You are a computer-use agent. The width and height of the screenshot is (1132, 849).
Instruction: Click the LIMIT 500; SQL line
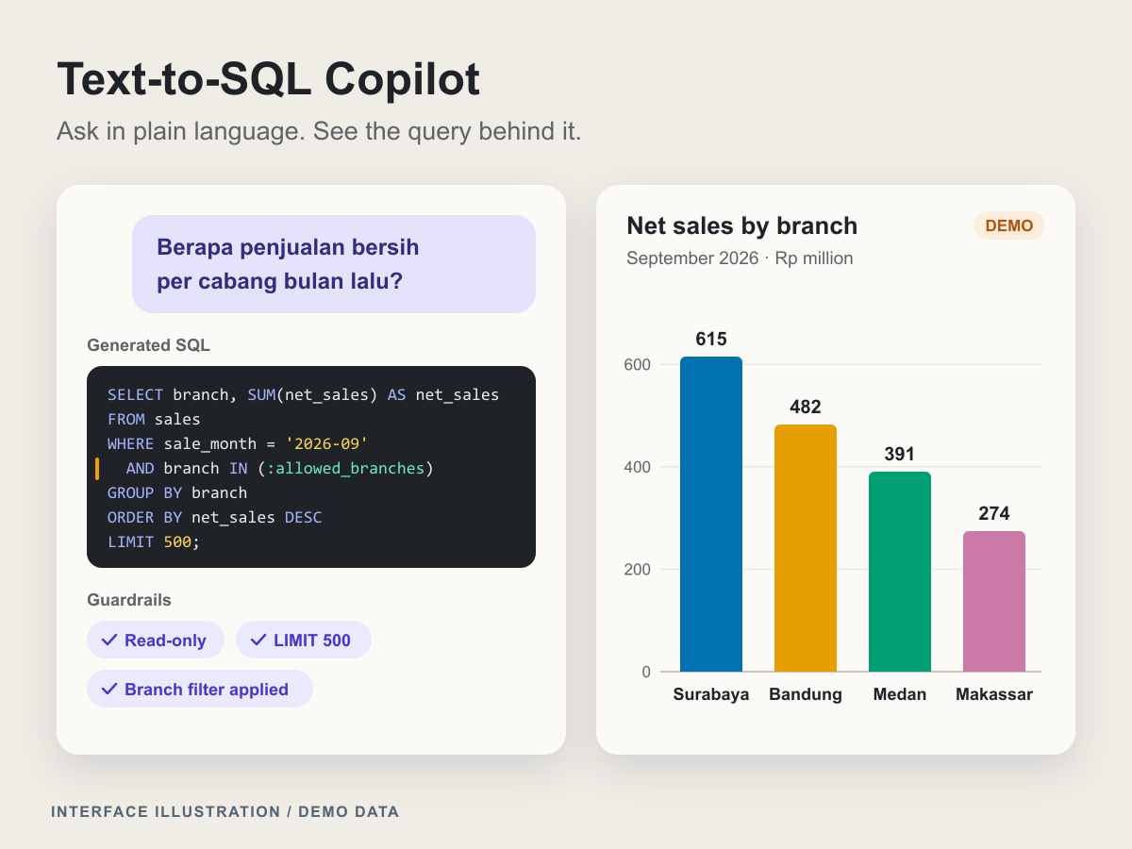155,541
